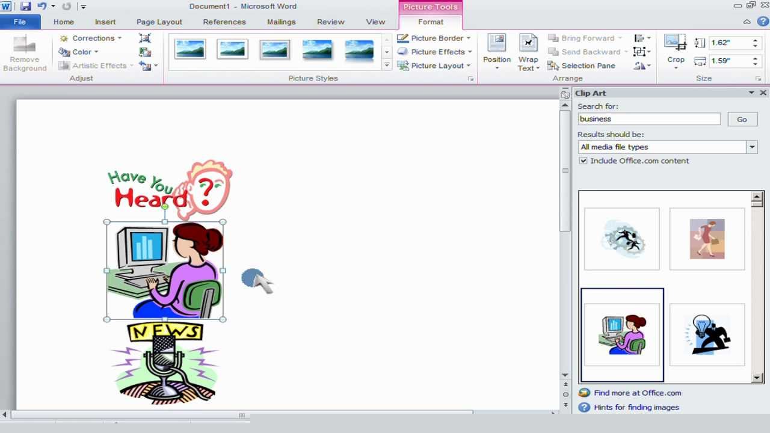Screen dimensions: 770x433
Task: Click the Select Browse Object button
Action: pyautogui.click(x=565, y=395)
